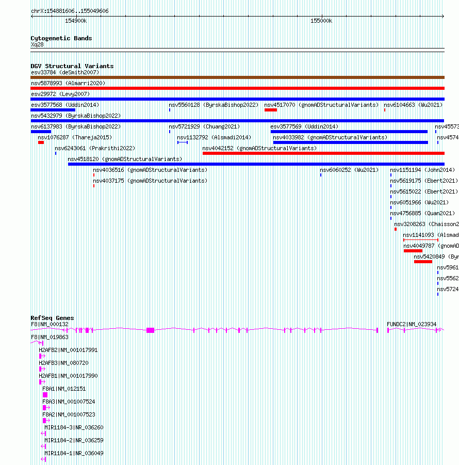
Task: Click nsv4756885 (Quan2021) label
Action: click(422, 214)
